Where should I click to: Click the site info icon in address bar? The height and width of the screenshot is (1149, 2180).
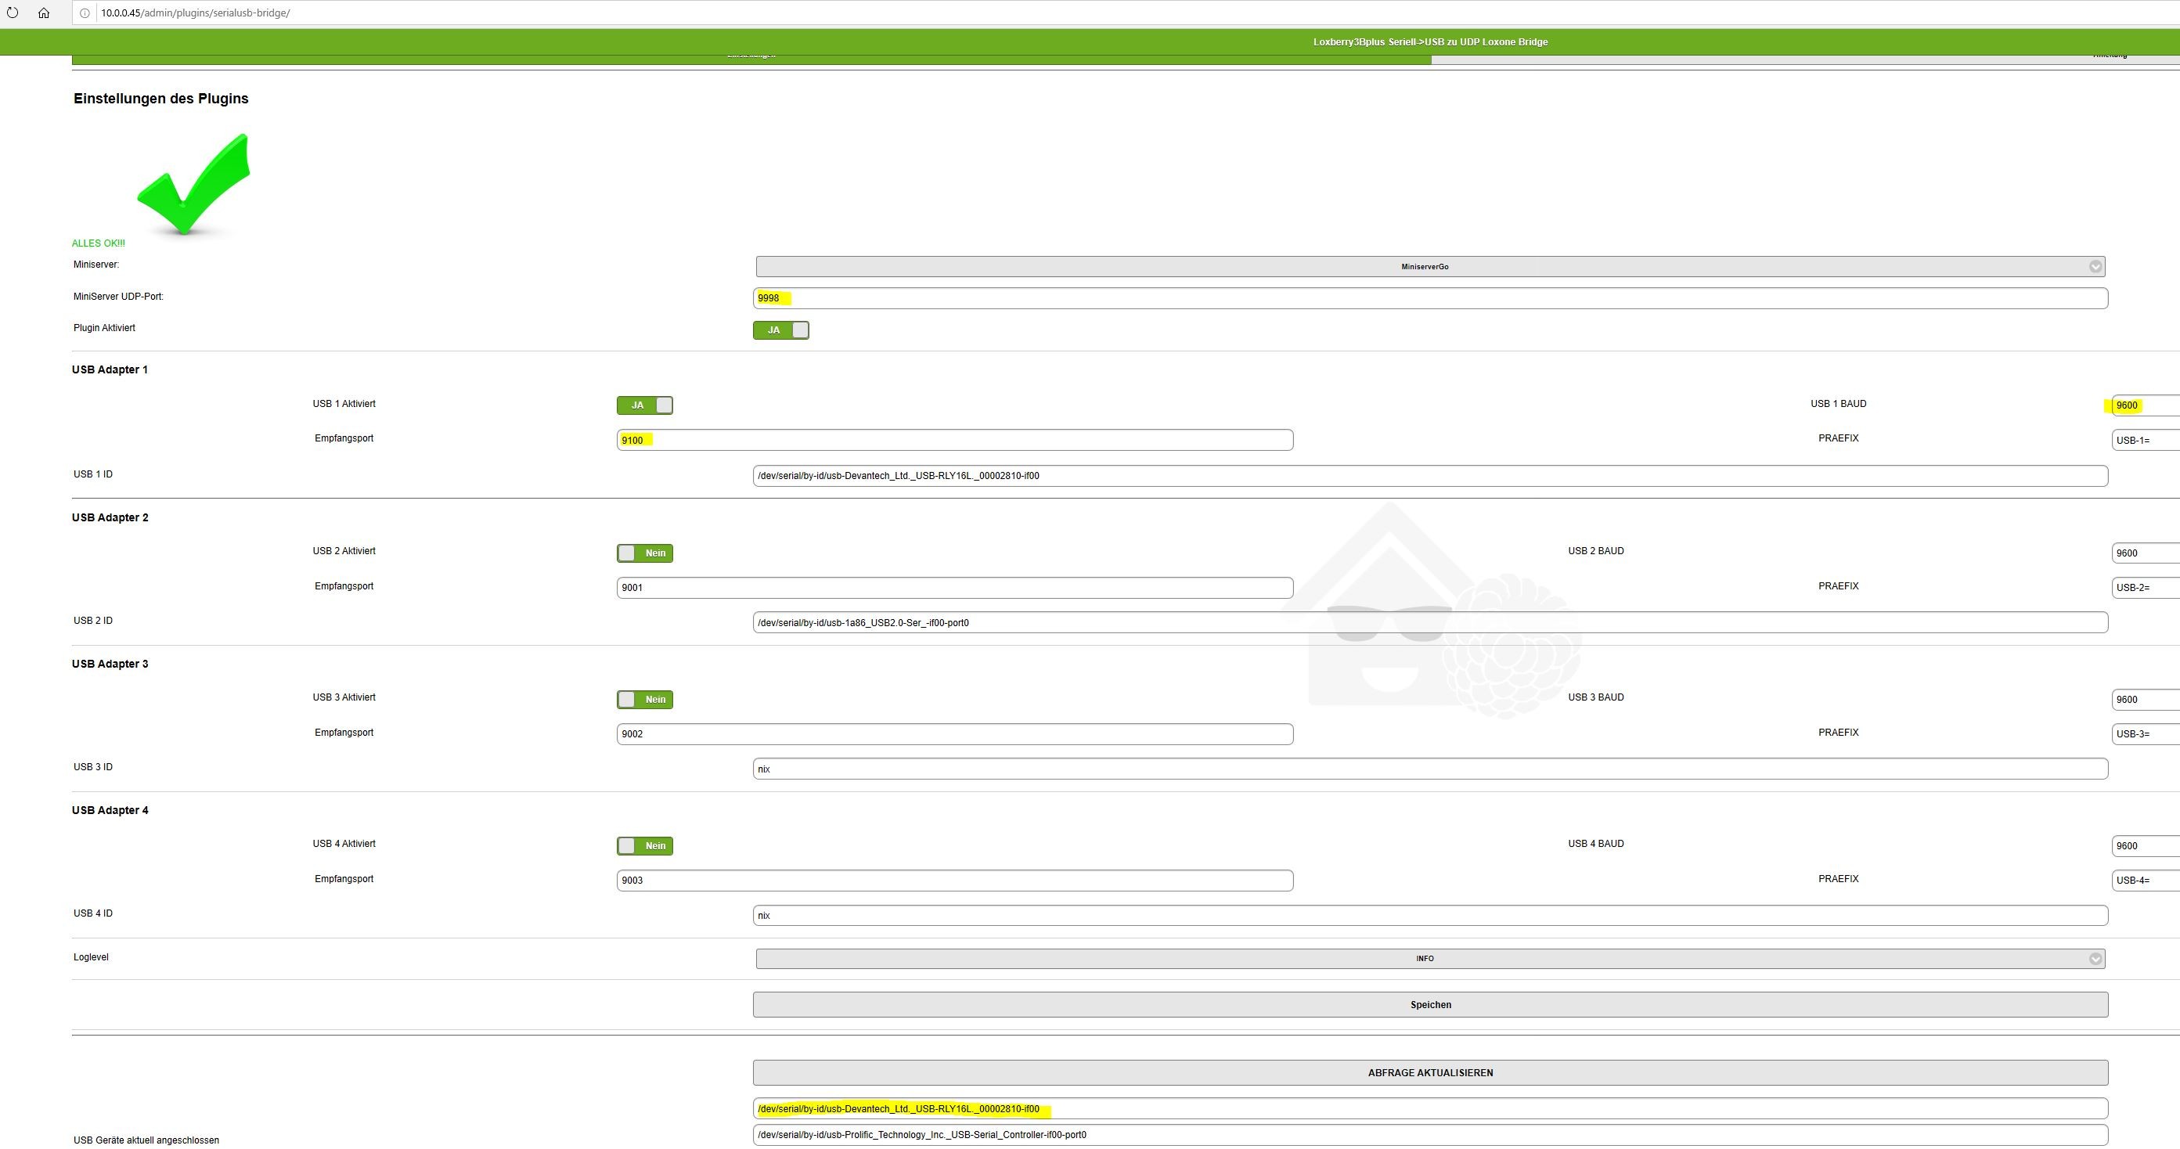click(85, 13)
